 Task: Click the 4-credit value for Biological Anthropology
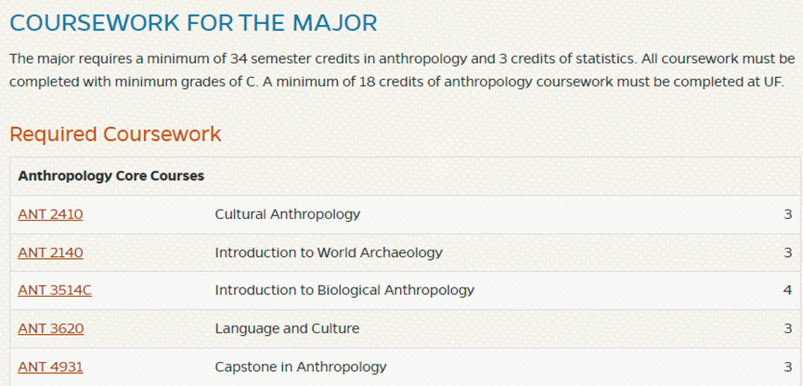coord(787,290)
